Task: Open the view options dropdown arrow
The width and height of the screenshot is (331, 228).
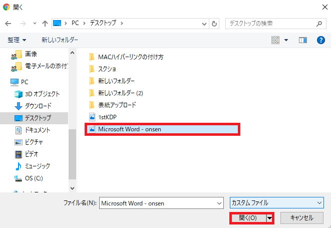Action: pos(286,40)
